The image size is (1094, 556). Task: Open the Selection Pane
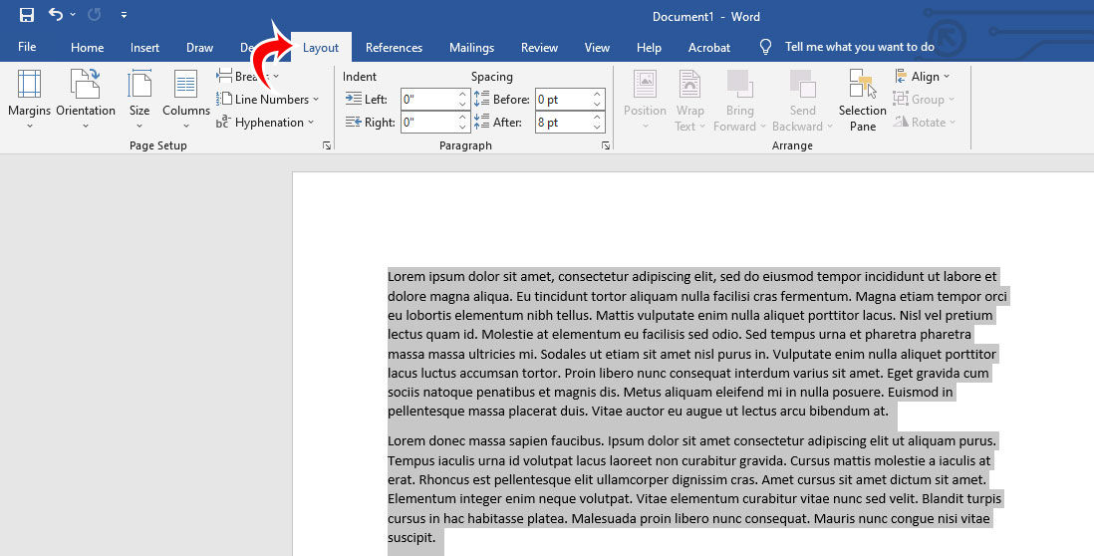(x=862, y=100)
